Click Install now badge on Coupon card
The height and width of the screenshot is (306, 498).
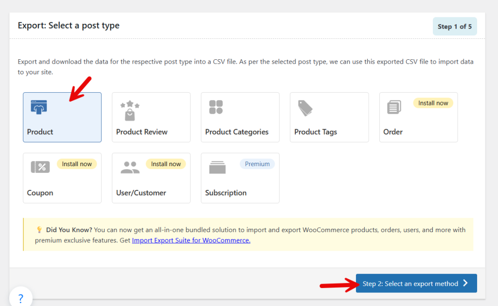[77, 164]
